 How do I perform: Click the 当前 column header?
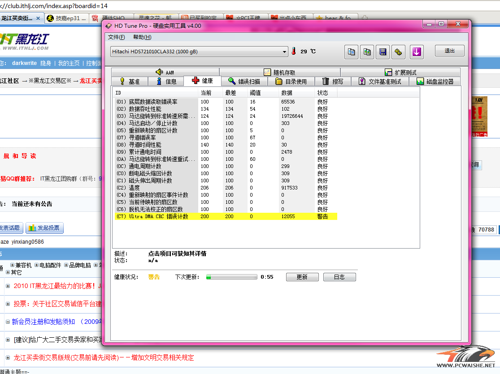tap(210, 93)
